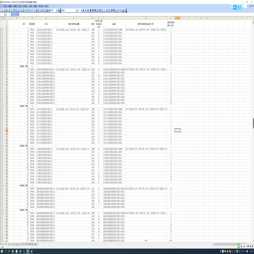Click the green Sogou S input icon

(239, 246)
